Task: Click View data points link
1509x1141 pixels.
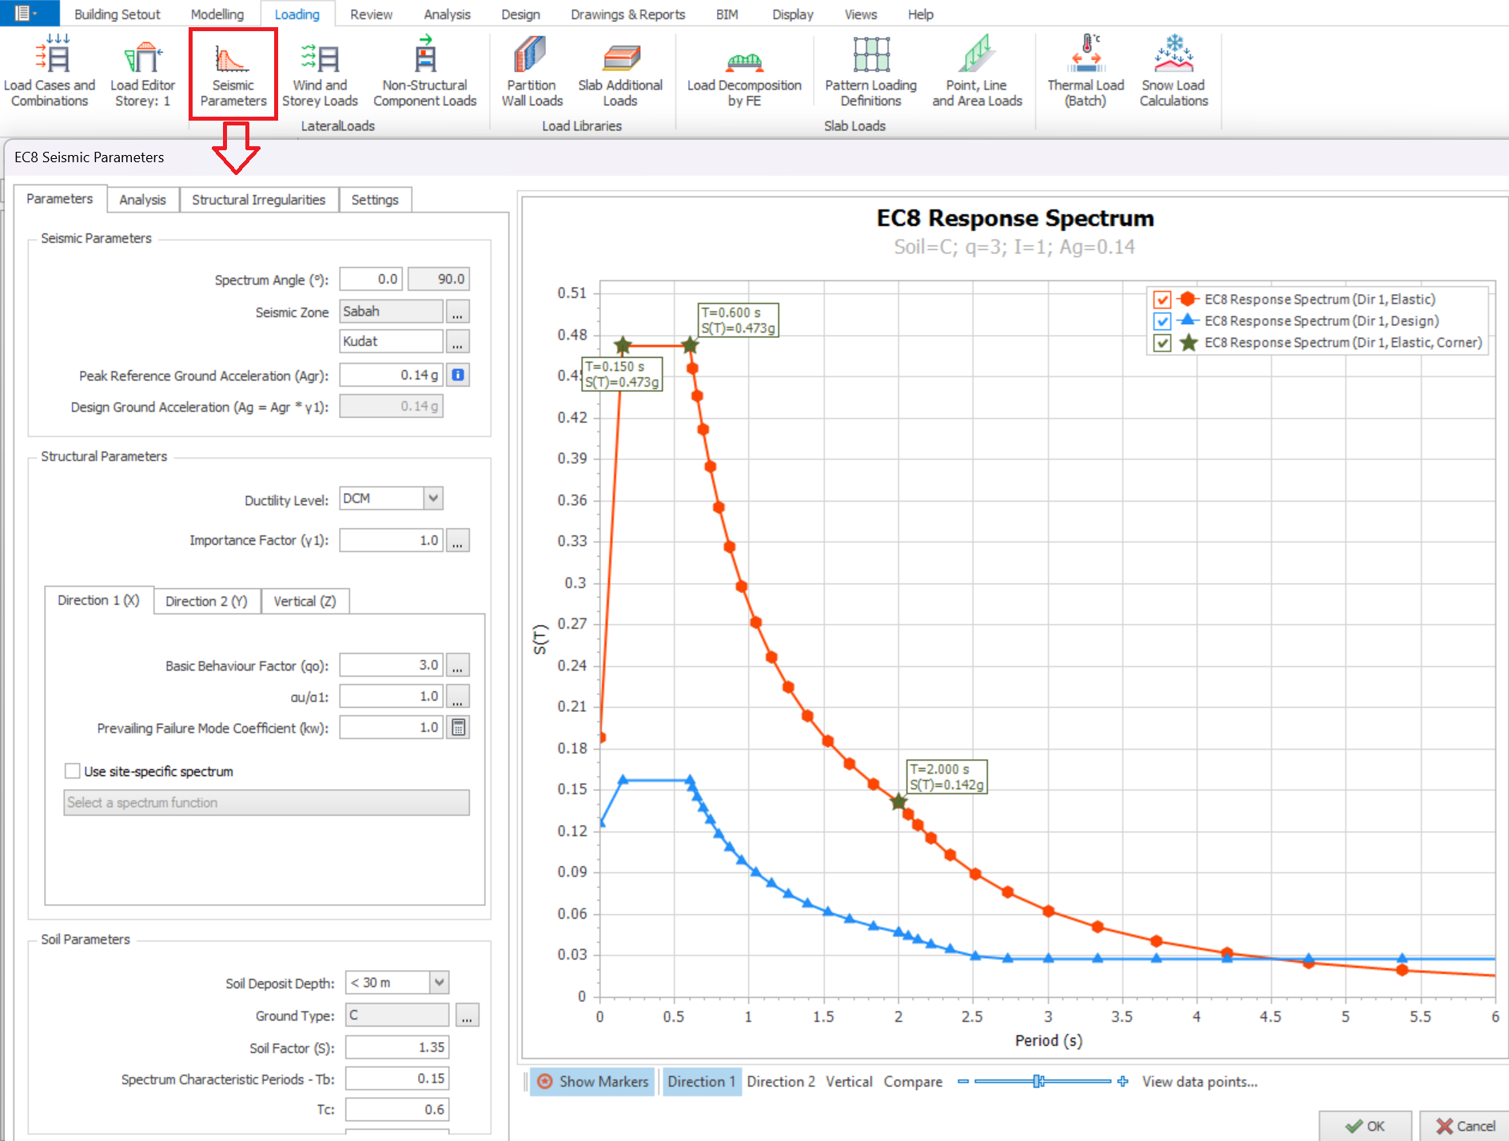Action: [x=1199, y=1081]
